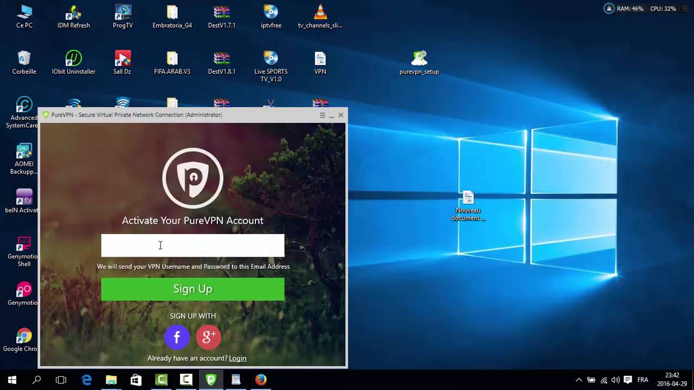Open the taskbar clock and date
The width and height of the screenshot is (694, 390).
coord(672,379)
